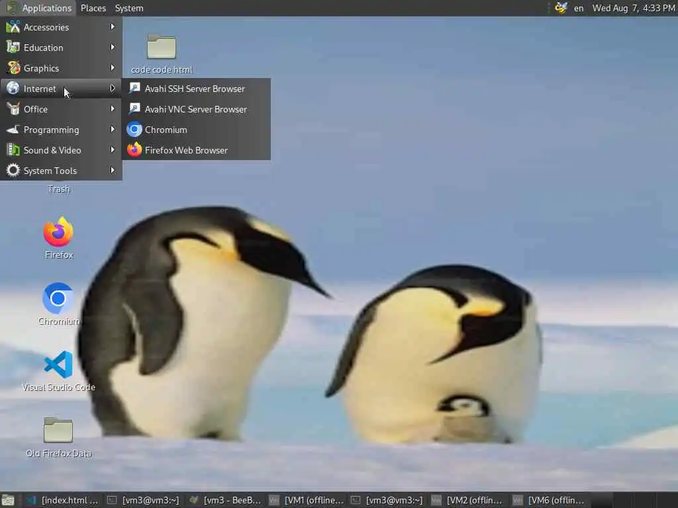Click the Graphics paint palette icon

pyautogui.click(x=13, y=68)
